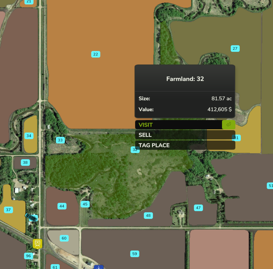Image resolution: width=273 pixels, height=269 pixels.
Task: Click the Farmland: 32 popup title
Action: coord(185,79)
